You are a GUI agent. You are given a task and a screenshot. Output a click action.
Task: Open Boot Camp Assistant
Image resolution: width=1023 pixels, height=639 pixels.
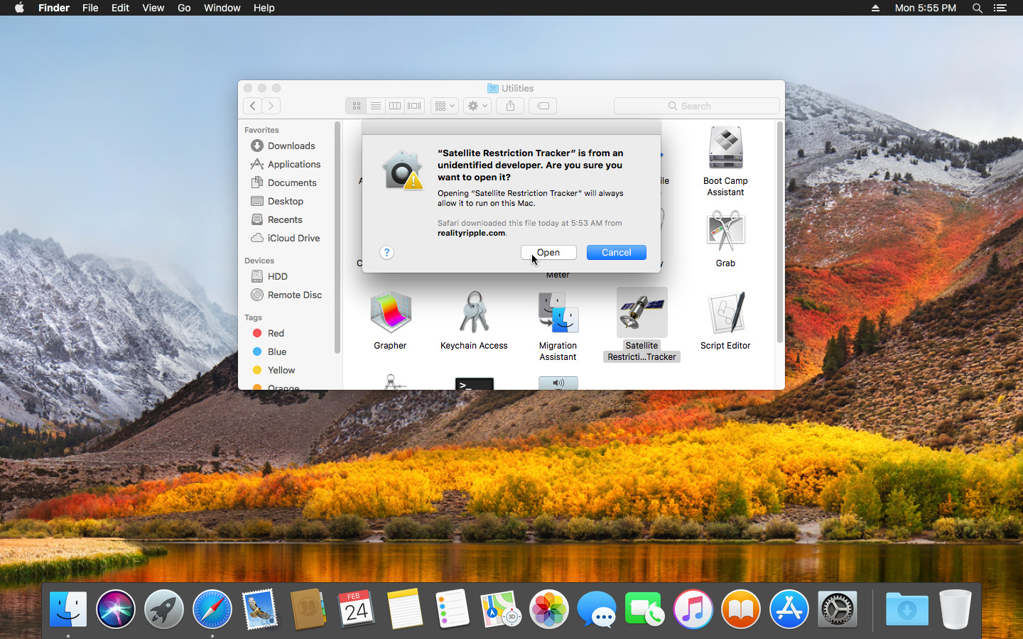[725, 148]
